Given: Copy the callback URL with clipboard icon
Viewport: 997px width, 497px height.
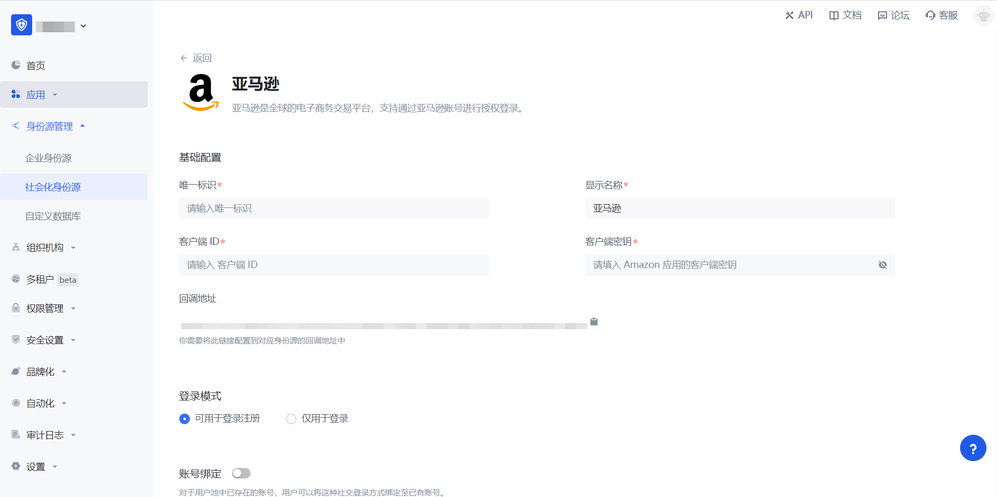Looking at the screenshot, I should (x=594, y=322).
